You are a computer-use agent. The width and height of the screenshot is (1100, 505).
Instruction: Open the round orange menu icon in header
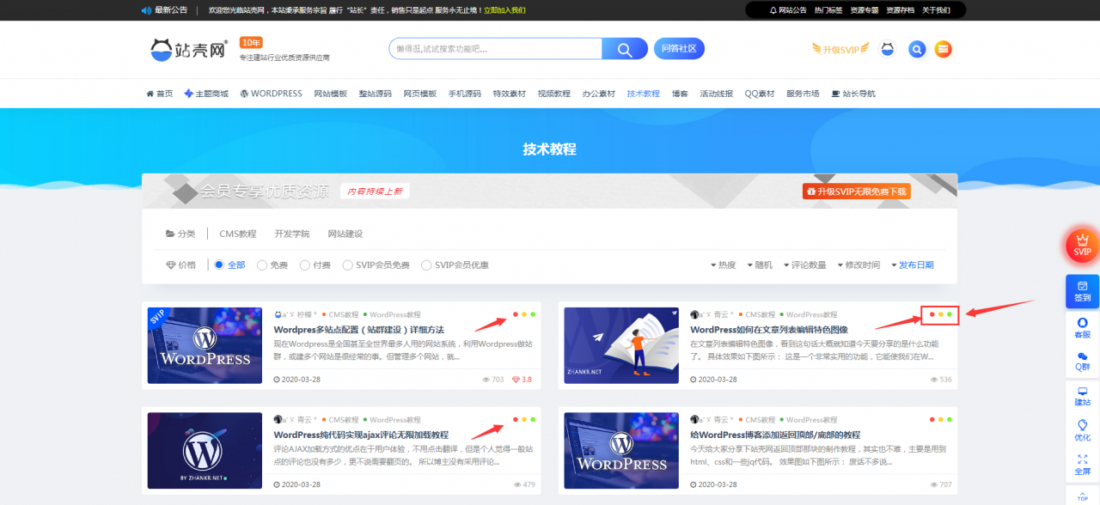point(943,49)
